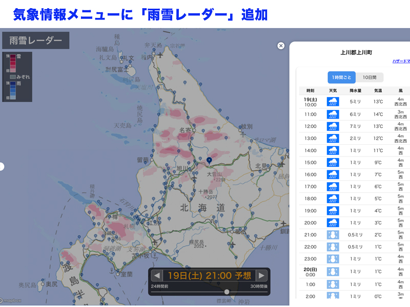
Task: Select the 1時間ごと tab
Action: pyautogui.click(x=341, y=77)
